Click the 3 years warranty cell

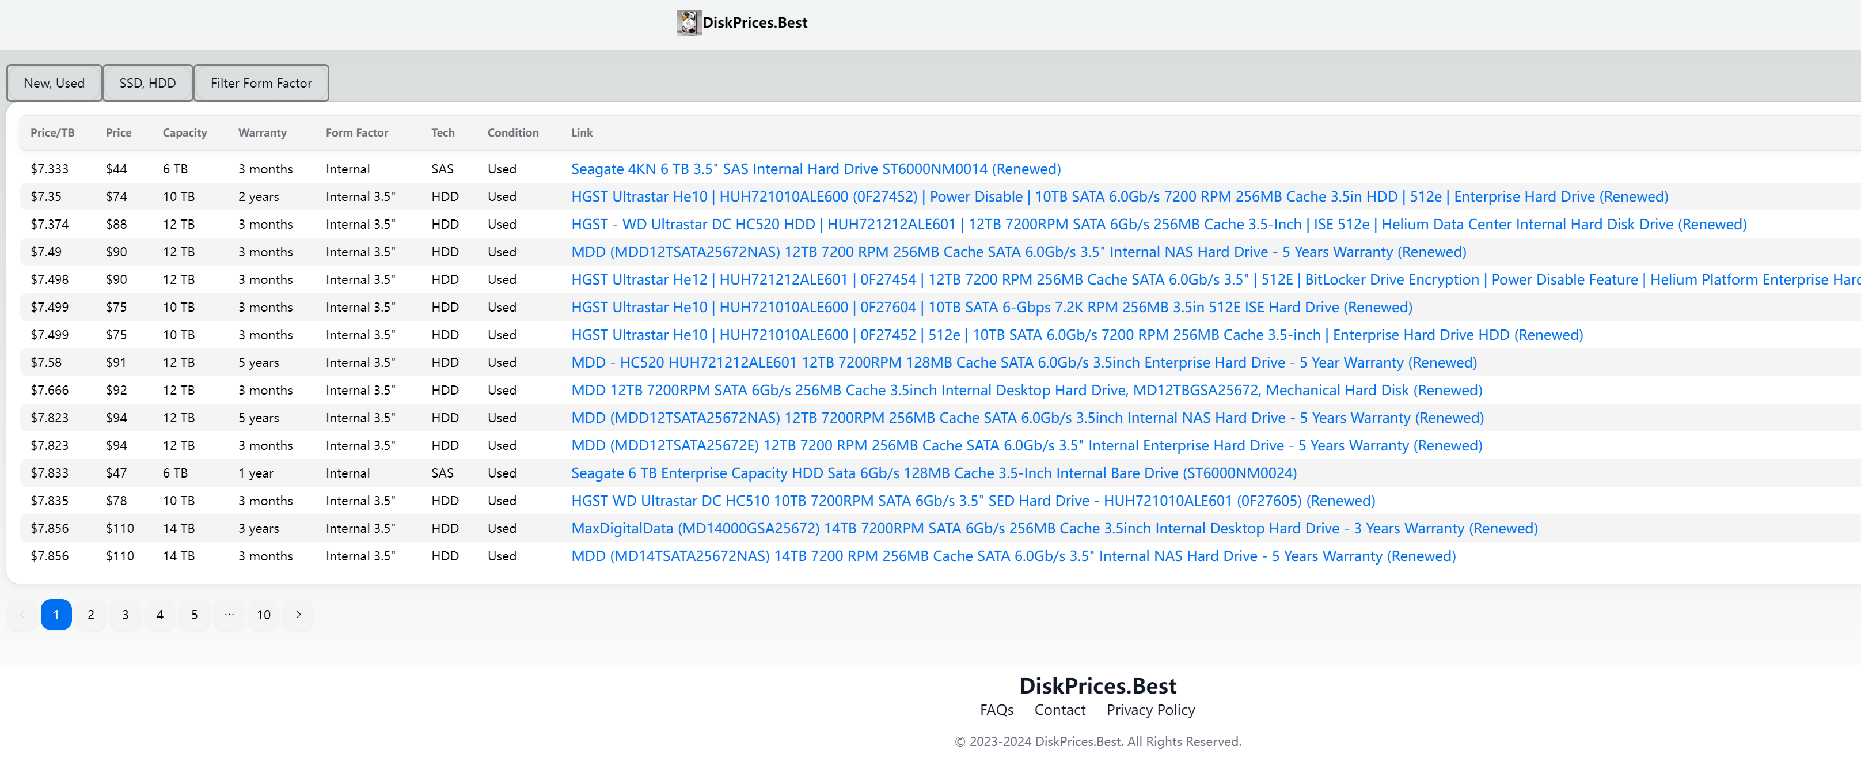click(x=259, y=528)
